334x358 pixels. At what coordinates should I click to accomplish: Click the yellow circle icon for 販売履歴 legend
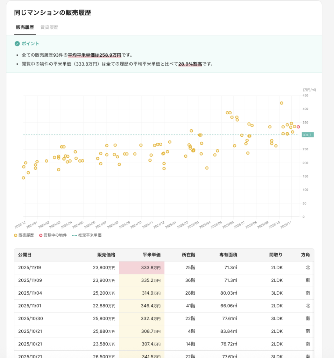pyautogui.click(x=15, y=235)
